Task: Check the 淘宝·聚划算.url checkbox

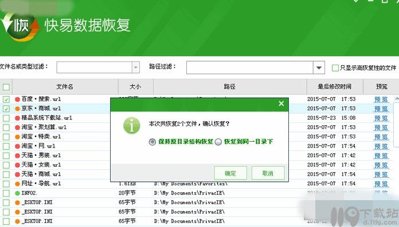Action: click(6, 128)
